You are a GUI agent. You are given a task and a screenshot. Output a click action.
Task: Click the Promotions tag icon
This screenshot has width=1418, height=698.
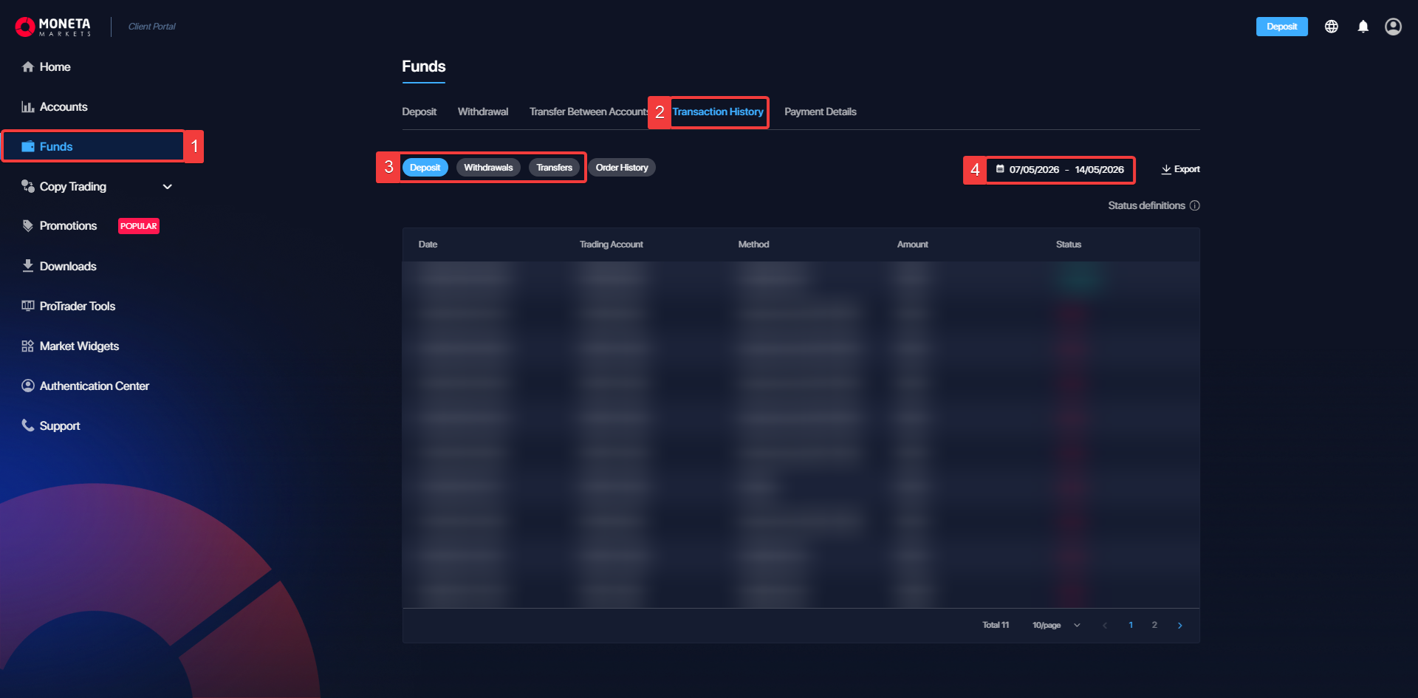[x=28, y=226]
